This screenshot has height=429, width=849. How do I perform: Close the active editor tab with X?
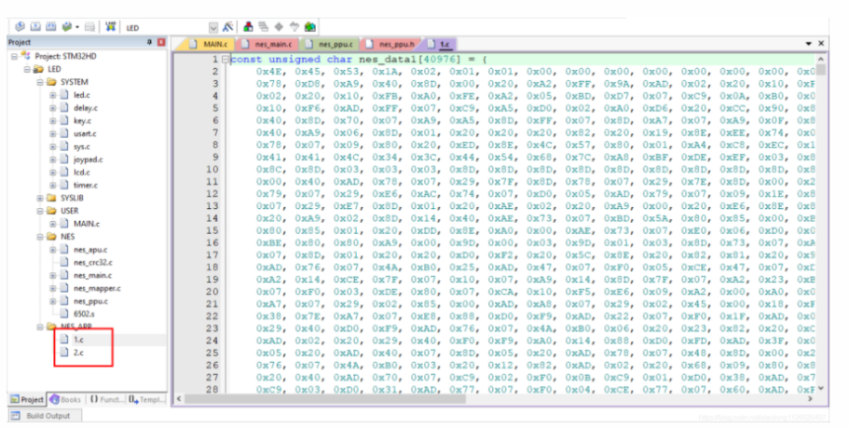(821, 43)
